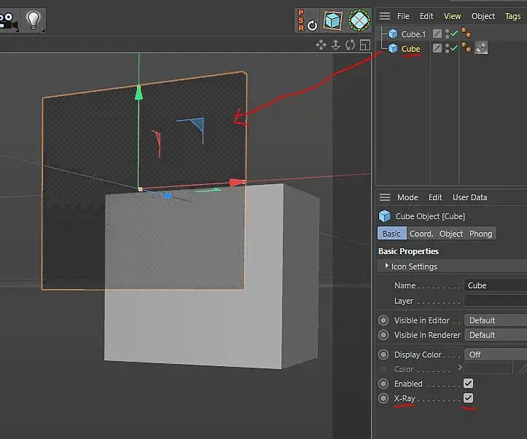Open the User Data menu
Image resolution: width=527 pixels, height=439 pixels.
point(469,197)
